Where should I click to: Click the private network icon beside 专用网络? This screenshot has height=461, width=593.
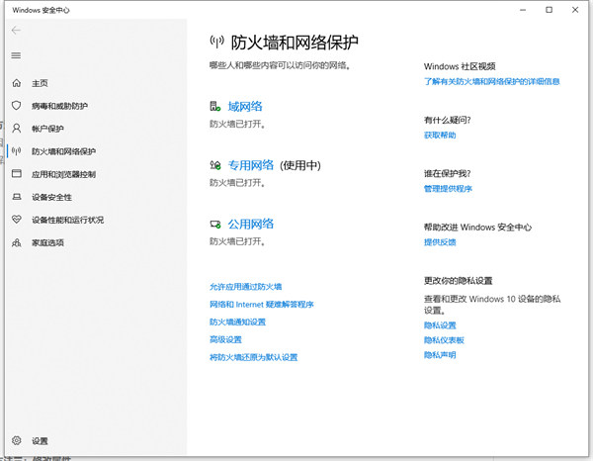tap(215, 165)
